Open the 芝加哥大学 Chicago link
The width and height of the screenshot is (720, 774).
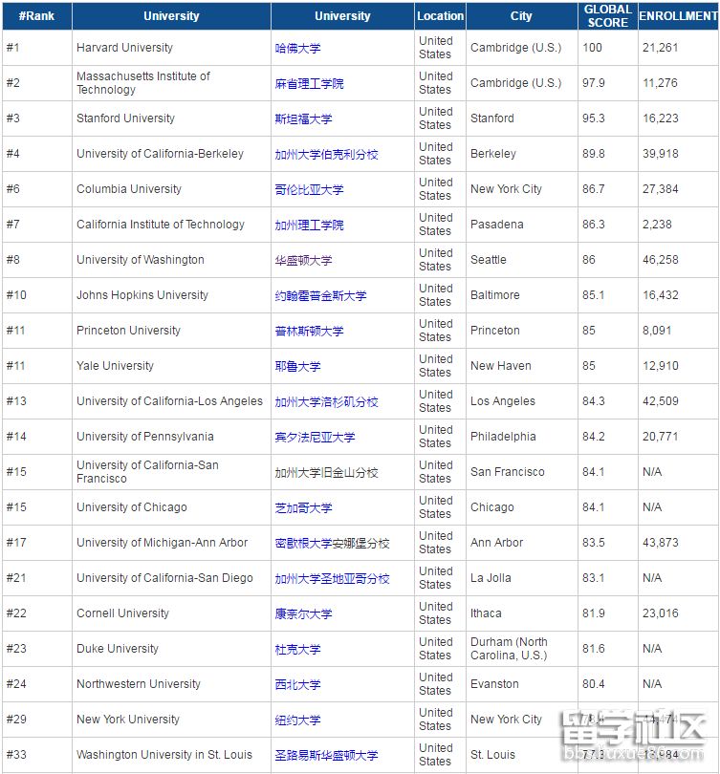pos(303,508)
